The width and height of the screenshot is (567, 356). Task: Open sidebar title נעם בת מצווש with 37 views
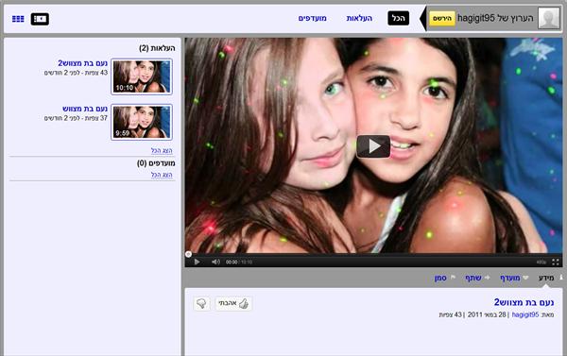point(85,109)
